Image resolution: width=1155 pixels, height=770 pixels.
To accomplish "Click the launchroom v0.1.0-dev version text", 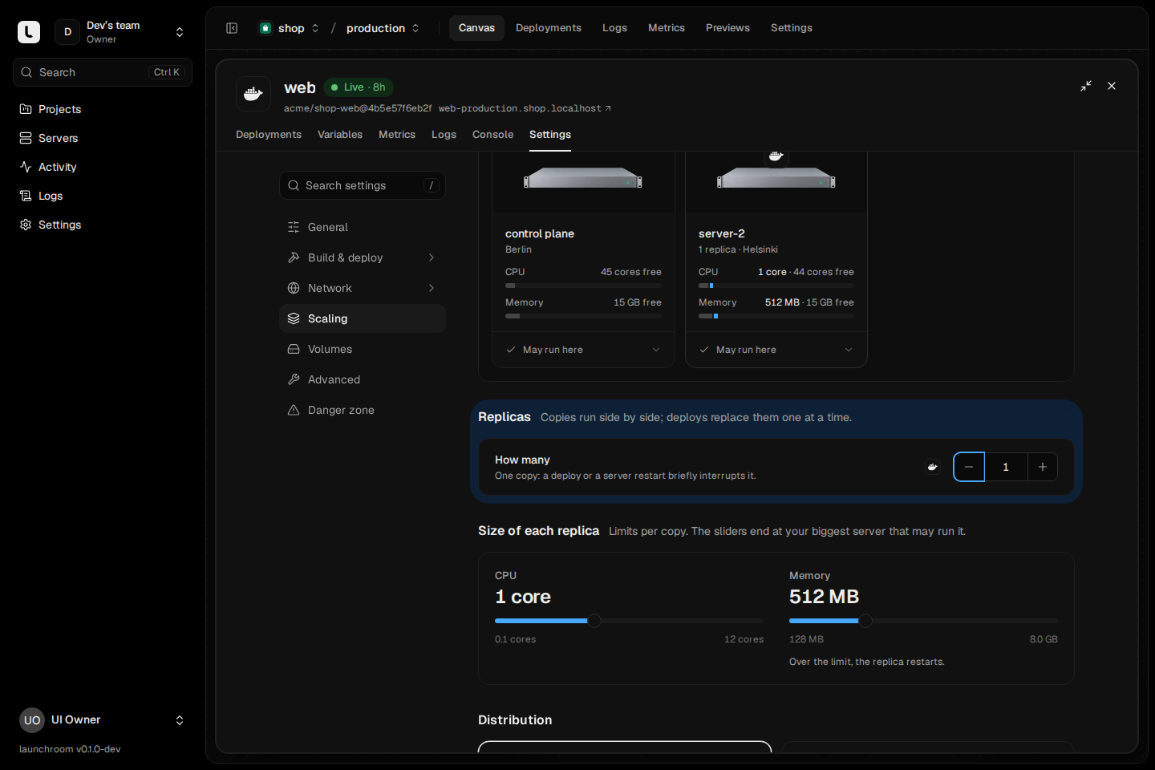I will pos(70,749).
